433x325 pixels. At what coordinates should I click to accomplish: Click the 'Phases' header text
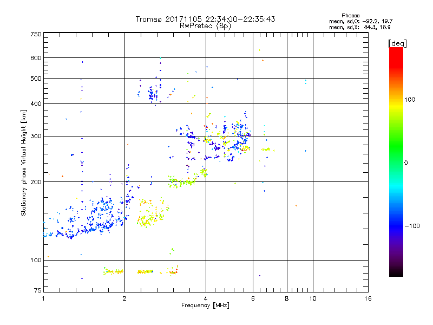(x=350, y=16)
